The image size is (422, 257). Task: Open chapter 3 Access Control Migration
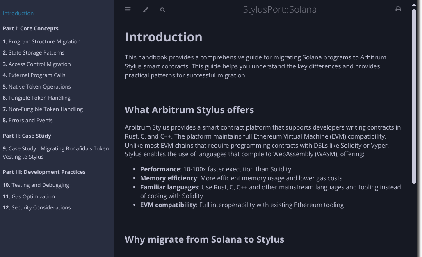[x=37, y=64]
